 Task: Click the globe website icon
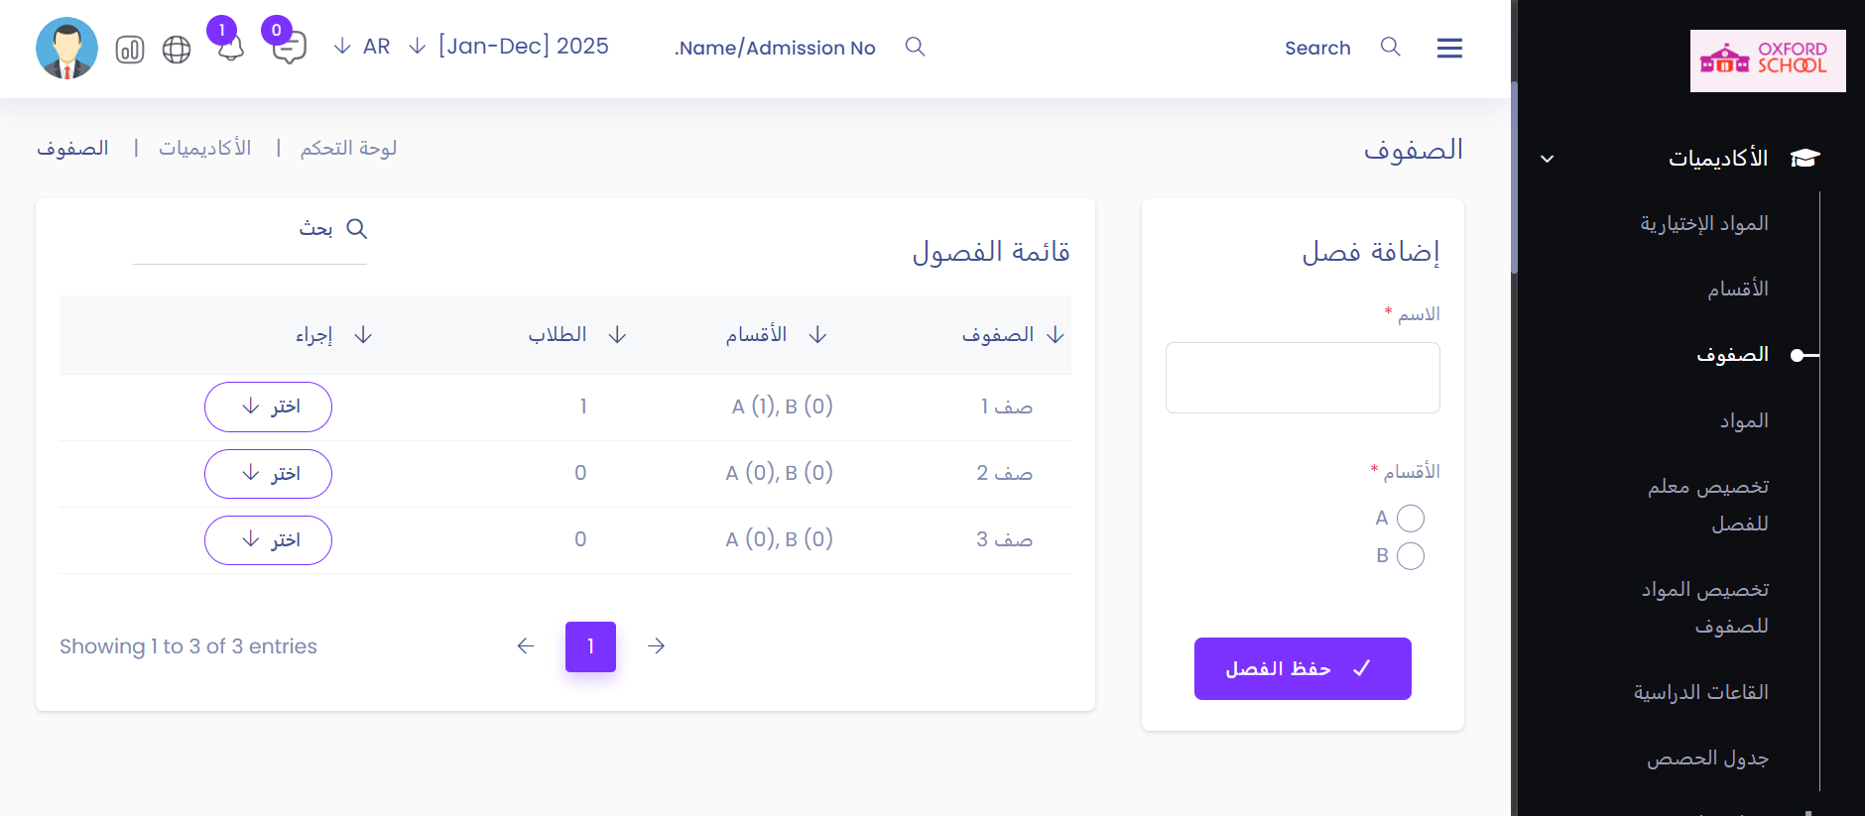pyautogui.click(x=177, y=50)
